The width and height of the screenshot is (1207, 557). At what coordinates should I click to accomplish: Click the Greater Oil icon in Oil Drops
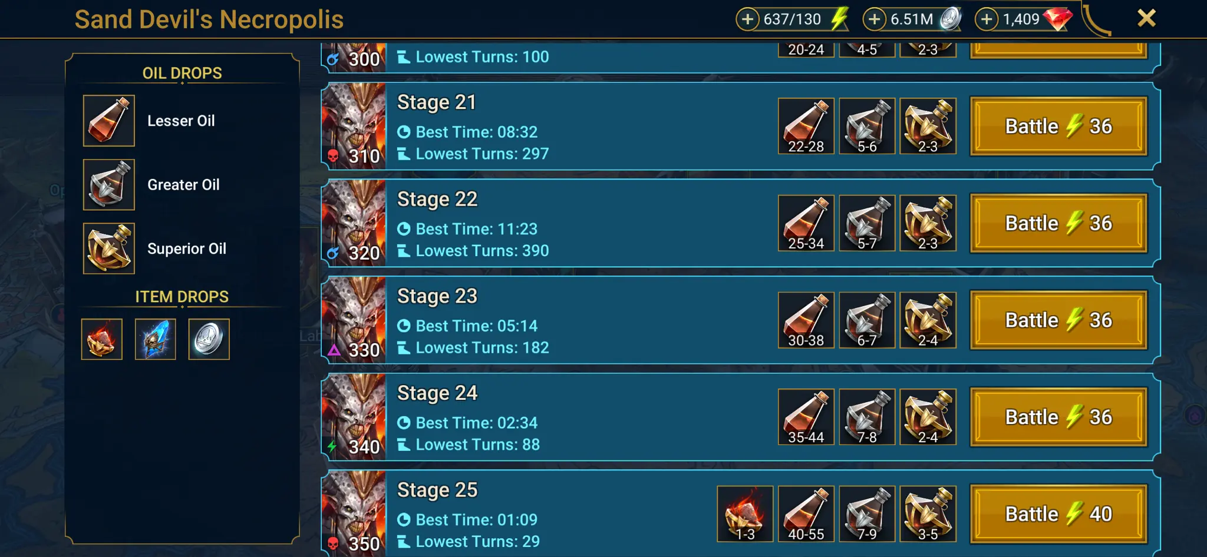[x=109, y=184]
